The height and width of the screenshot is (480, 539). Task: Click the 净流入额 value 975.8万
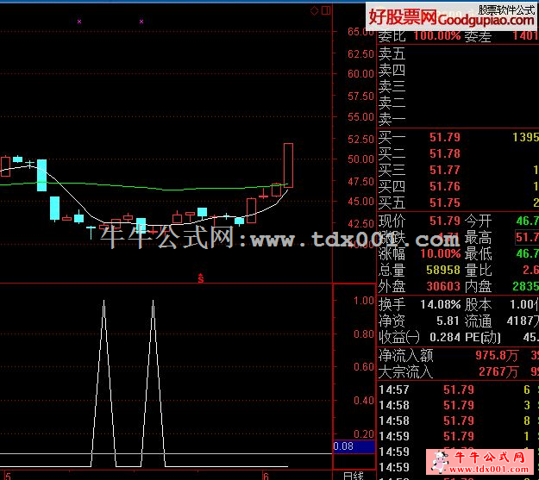pos(497,356)
